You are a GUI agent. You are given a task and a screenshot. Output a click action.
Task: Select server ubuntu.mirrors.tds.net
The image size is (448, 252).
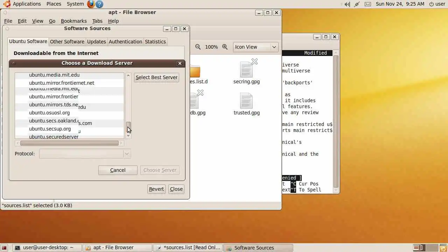(x=54, y=105)
